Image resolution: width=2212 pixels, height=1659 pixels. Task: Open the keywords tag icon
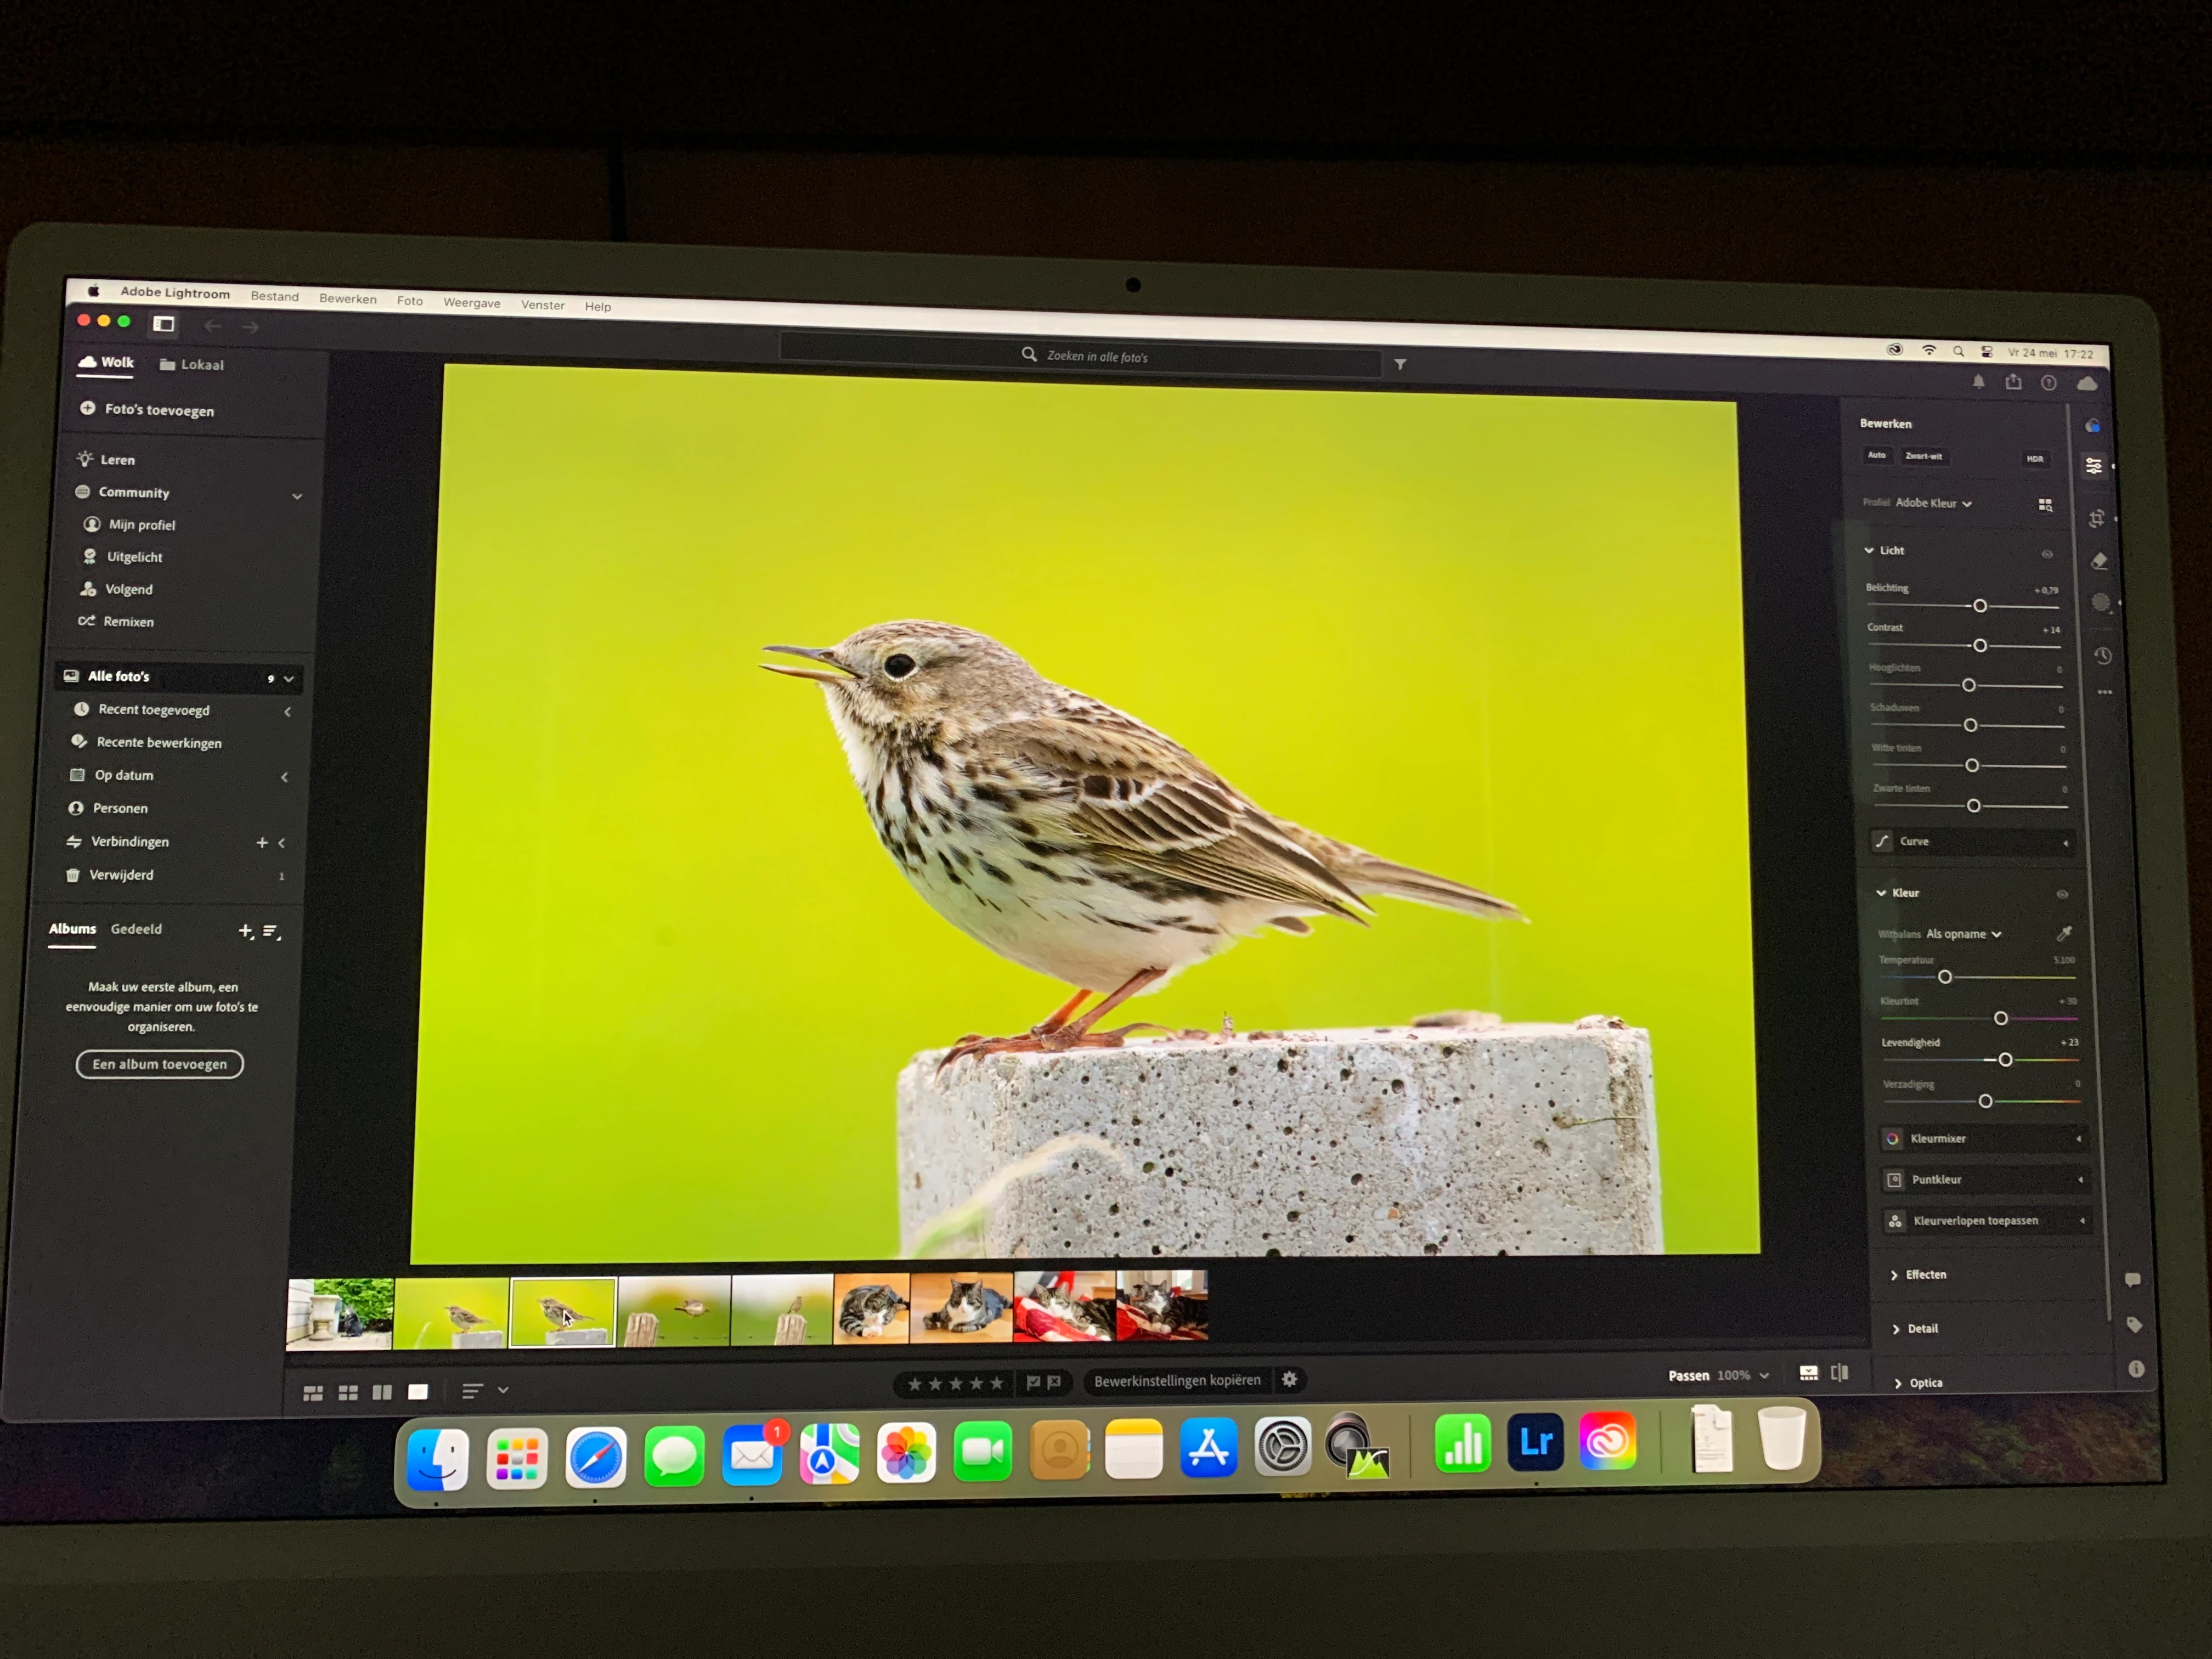point(2134,1325)
